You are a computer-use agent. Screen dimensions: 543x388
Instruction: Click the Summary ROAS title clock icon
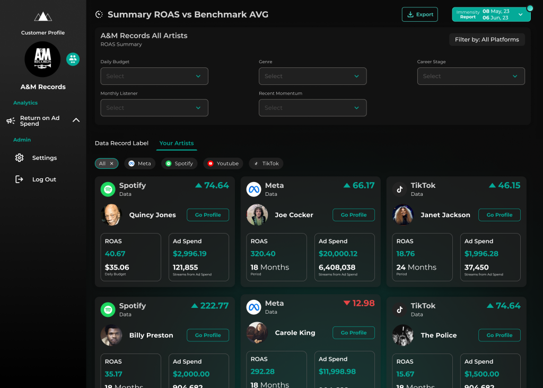(x=99, y=14)
